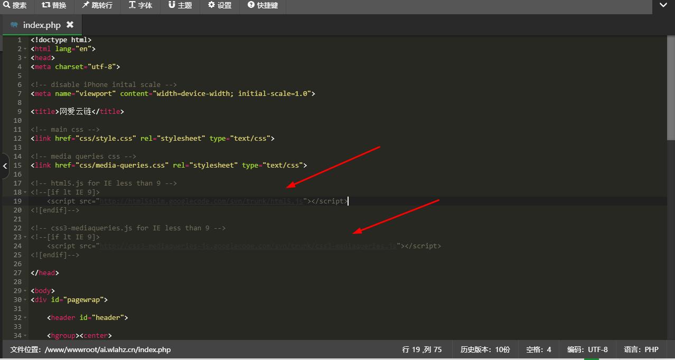Viewport: 675px width, 360px height.
Task: Click the title text 网爱云链
Action: (x=76, y=112)
